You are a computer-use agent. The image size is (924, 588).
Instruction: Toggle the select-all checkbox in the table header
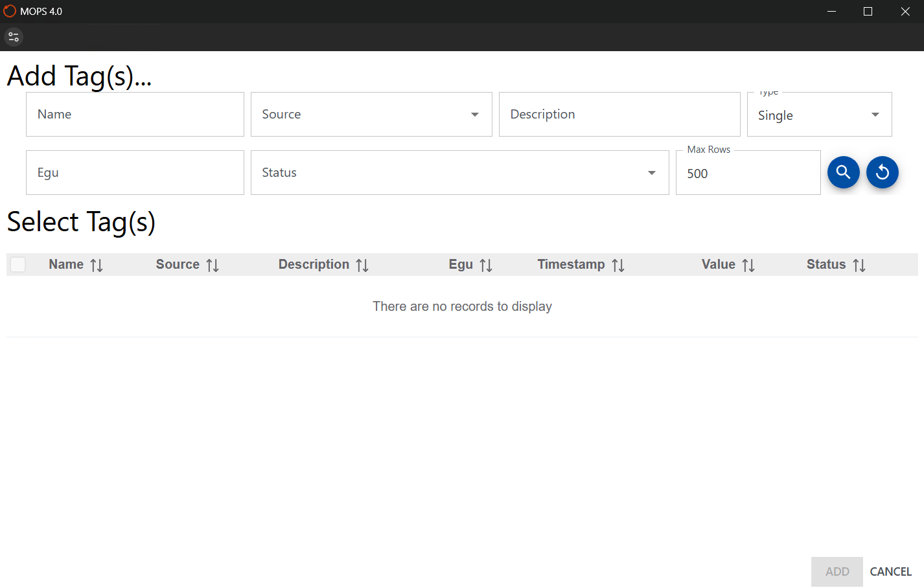[x=17, y=264]
